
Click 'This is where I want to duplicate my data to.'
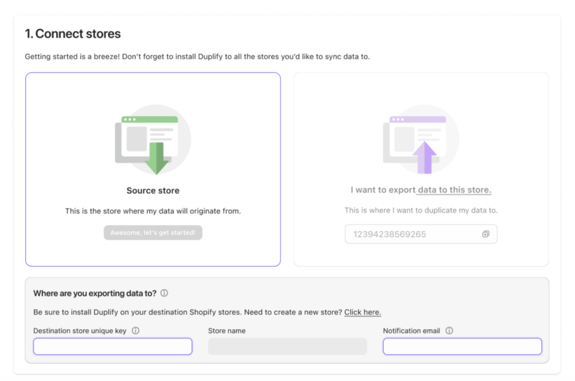click(421, 210)
